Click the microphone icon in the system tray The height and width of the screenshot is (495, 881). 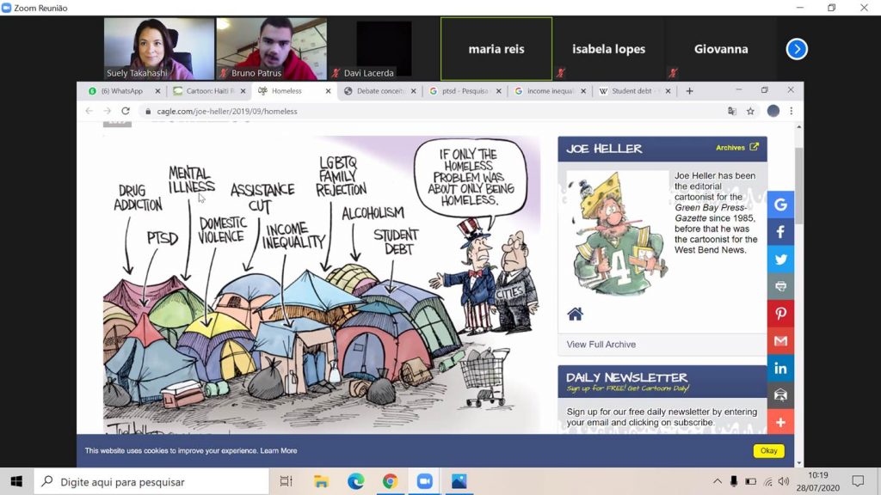tap(734, 481)
